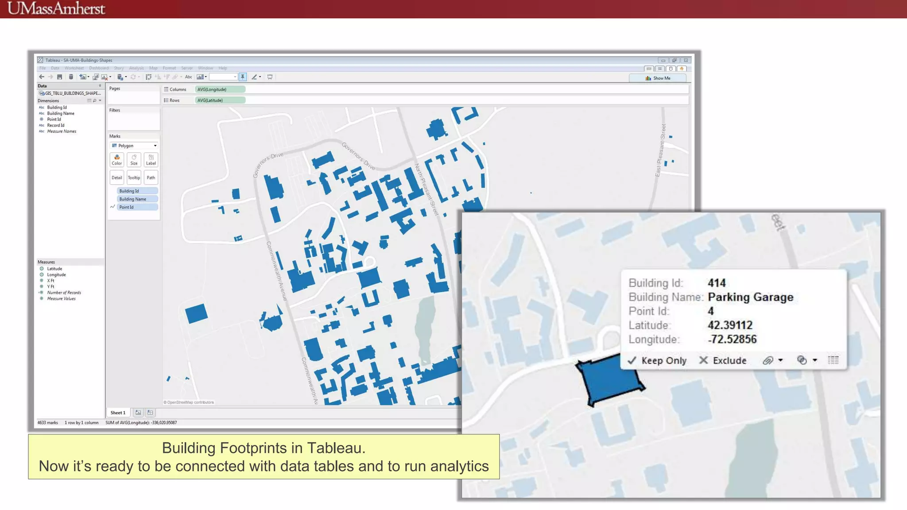This screenshot has height=510, width=907.
Task: Open the Dimensions pane dropdown arrow
Action: pos(100,100)
